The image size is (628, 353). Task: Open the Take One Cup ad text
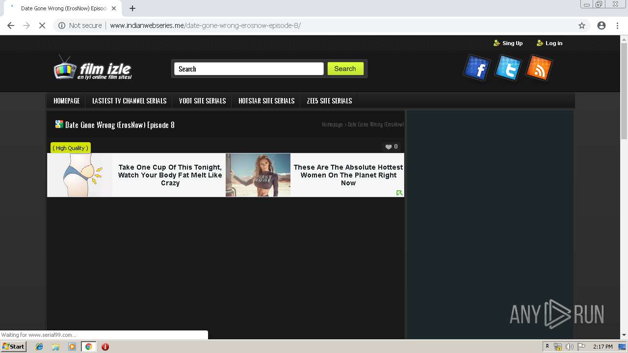tap(170, 175)
